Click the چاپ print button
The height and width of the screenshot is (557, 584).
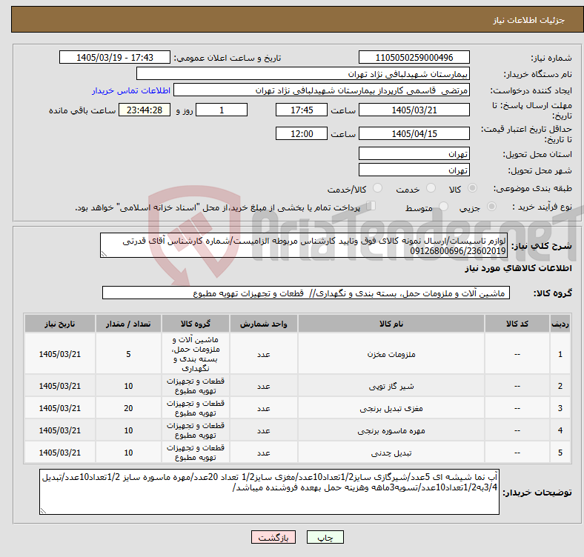click(325, 537)
